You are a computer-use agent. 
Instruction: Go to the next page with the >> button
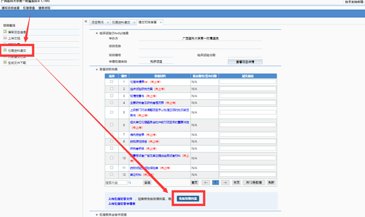coord(225,183)
